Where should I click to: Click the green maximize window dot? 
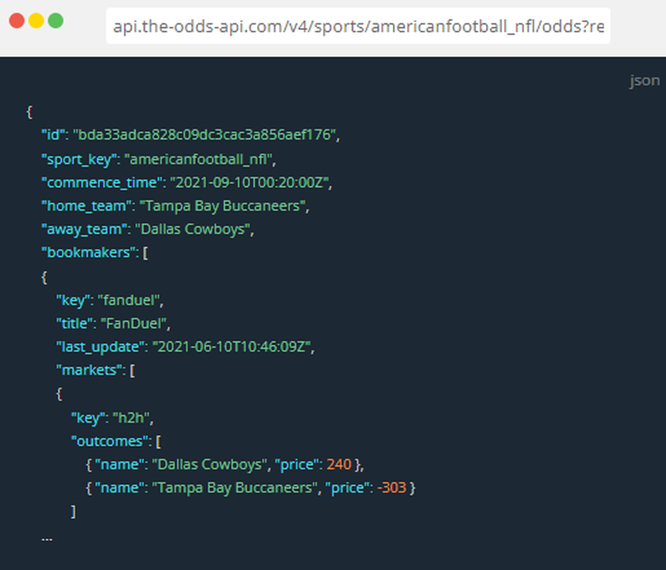(x=56, y=21)
